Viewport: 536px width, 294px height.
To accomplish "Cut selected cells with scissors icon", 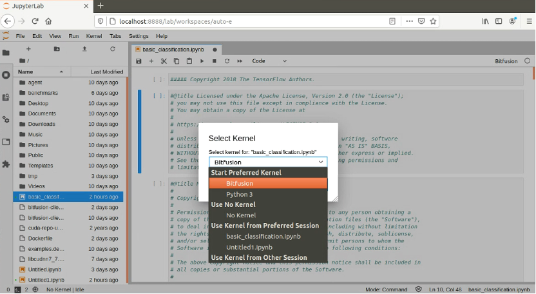I will tap(164, 61).
